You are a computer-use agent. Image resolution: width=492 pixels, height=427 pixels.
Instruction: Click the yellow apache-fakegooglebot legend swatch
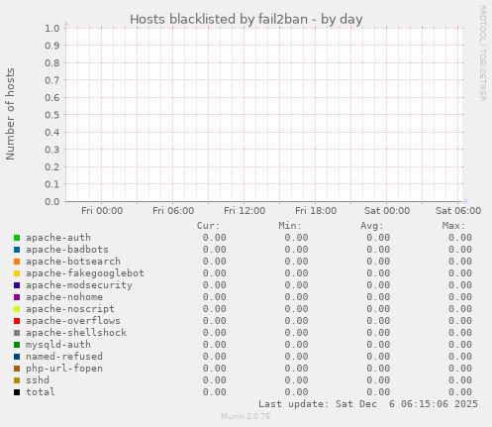(17, 273)
